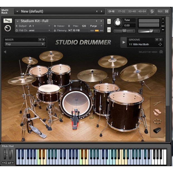The height and width of the screenshot is (173, 173).
Task: Click the Kontakt logo icon in Multi Rack header
Action: pyautogui.click(x=152, y=11)
